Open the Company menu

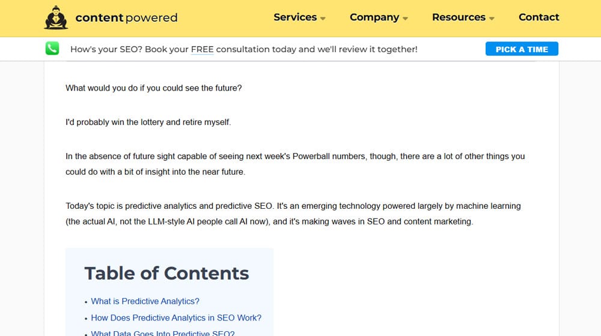(374, 17)
